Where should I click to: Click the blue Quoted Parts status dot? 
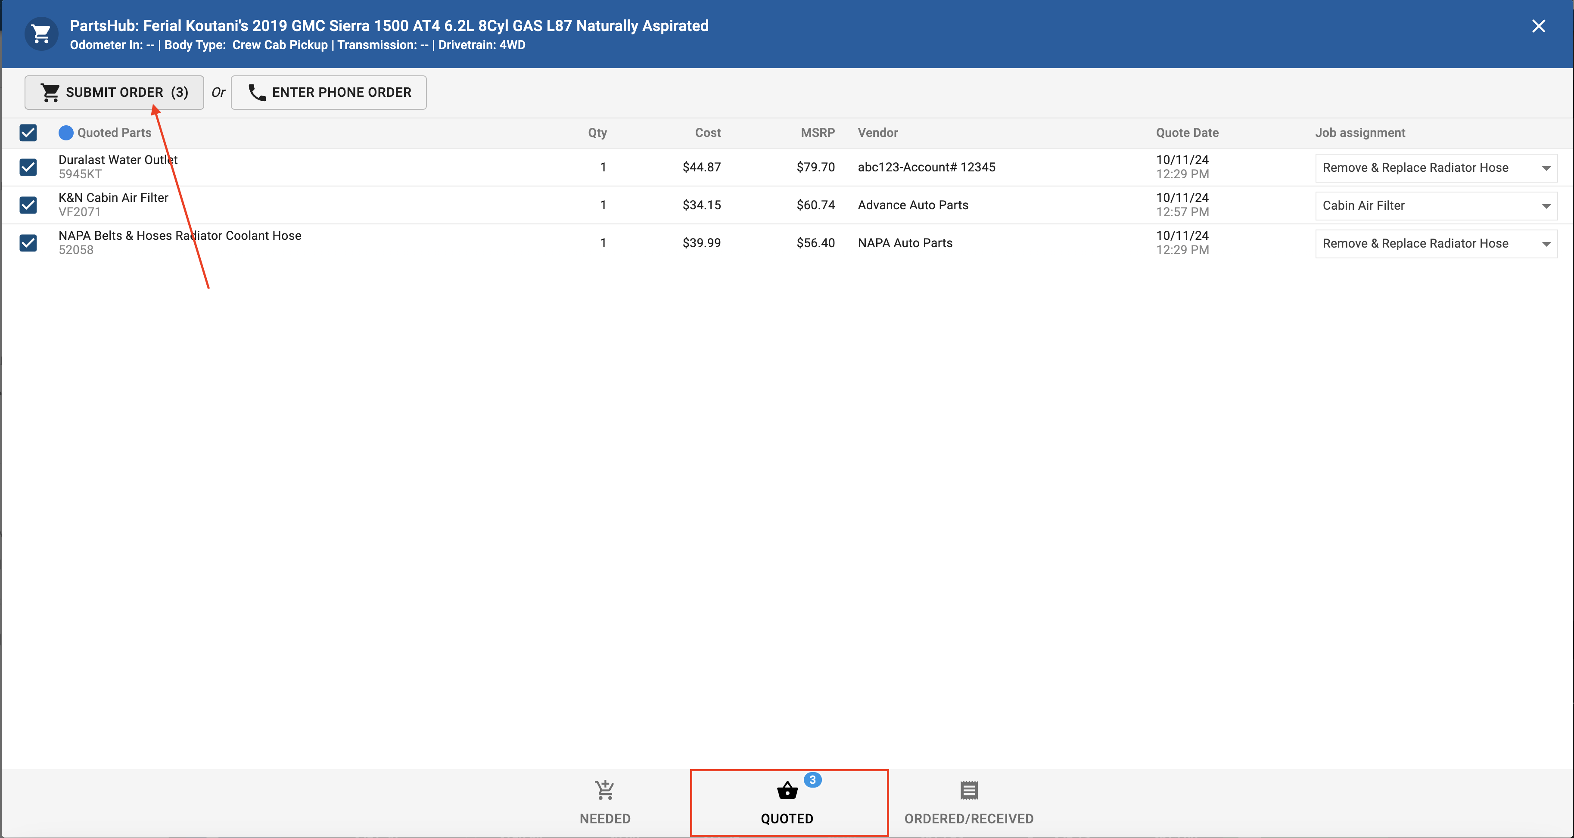[66, 133]
